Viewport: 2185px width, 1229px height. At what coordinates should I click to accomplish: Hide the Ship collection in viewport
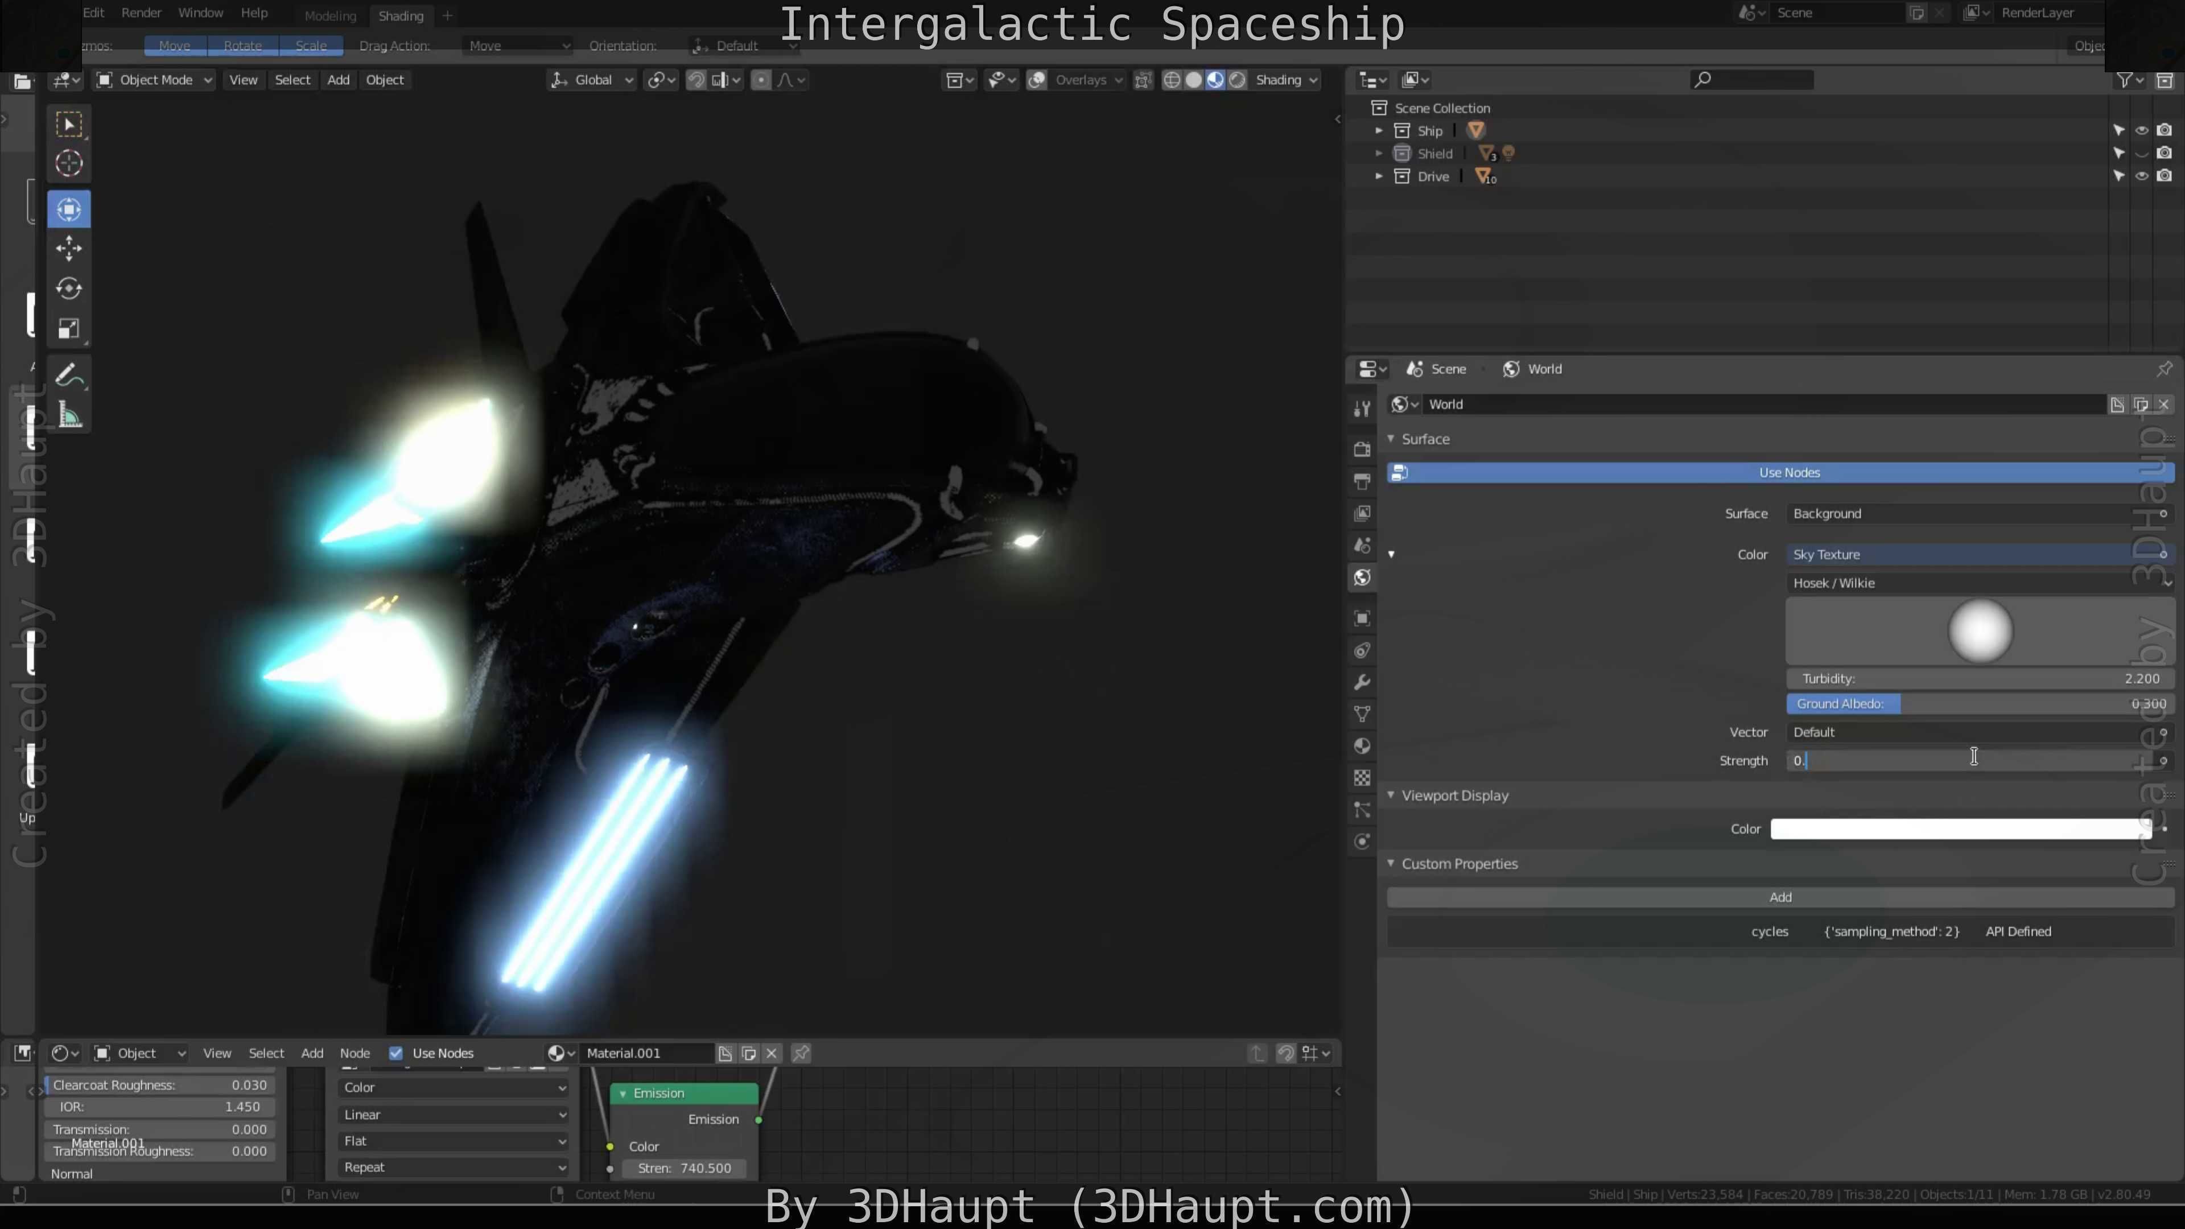click(2142, 131)
